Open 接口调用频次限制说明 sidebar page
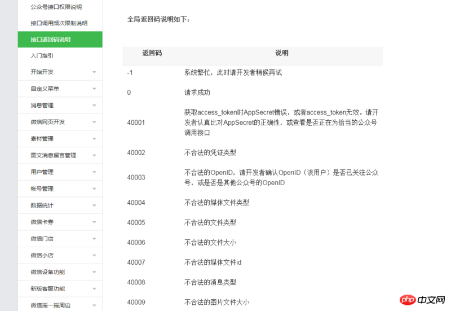 pos(59,23)
